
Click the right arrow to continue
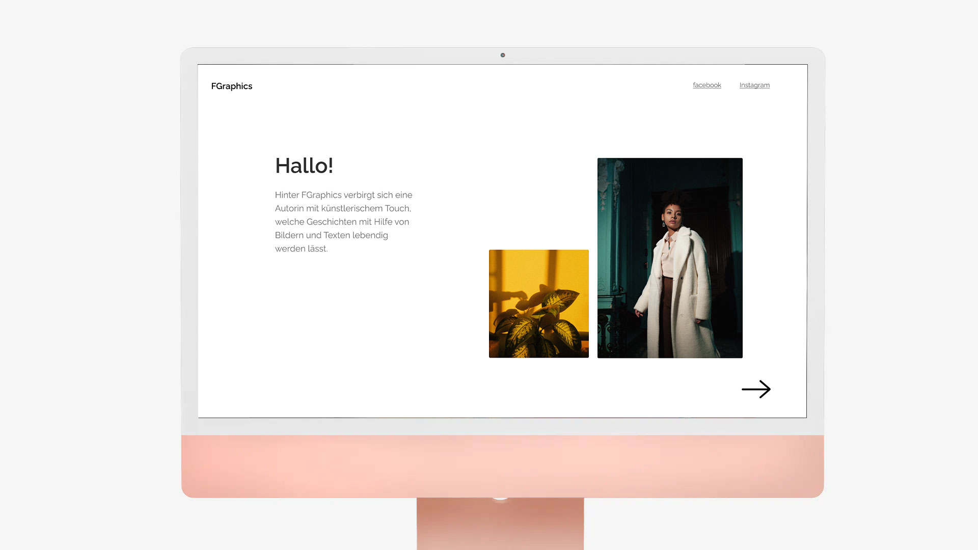click(756, 389)
